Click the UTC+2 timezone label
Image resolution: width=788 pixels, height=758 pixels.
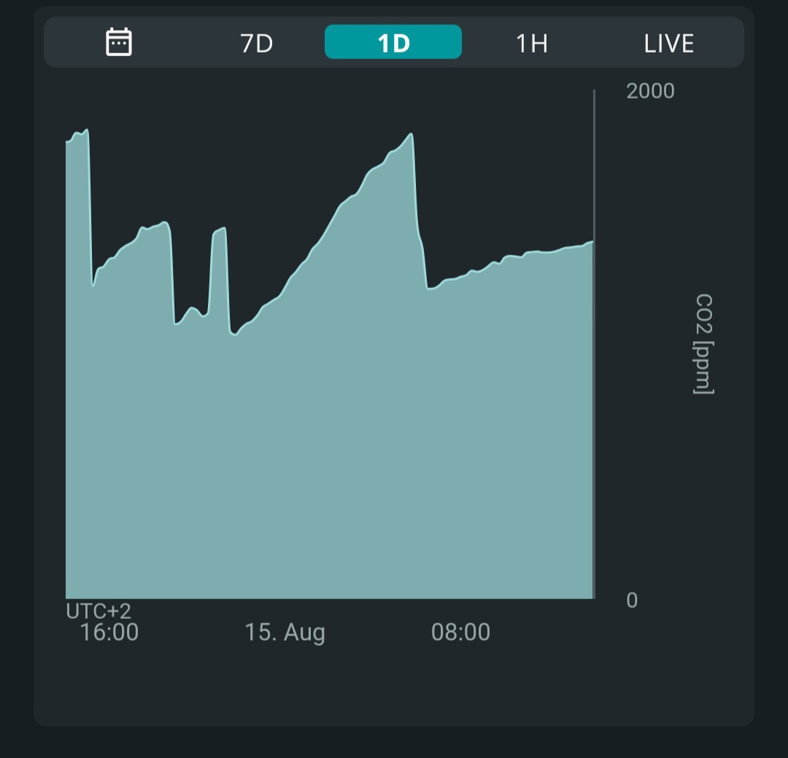98,611
